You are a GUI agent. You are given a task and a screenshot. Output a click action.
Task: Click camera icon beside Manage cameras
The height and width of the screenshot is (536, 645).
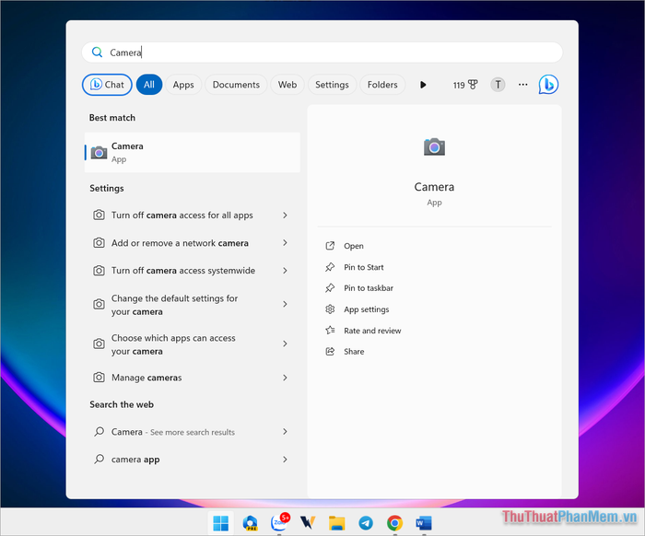tap(99, 378)
